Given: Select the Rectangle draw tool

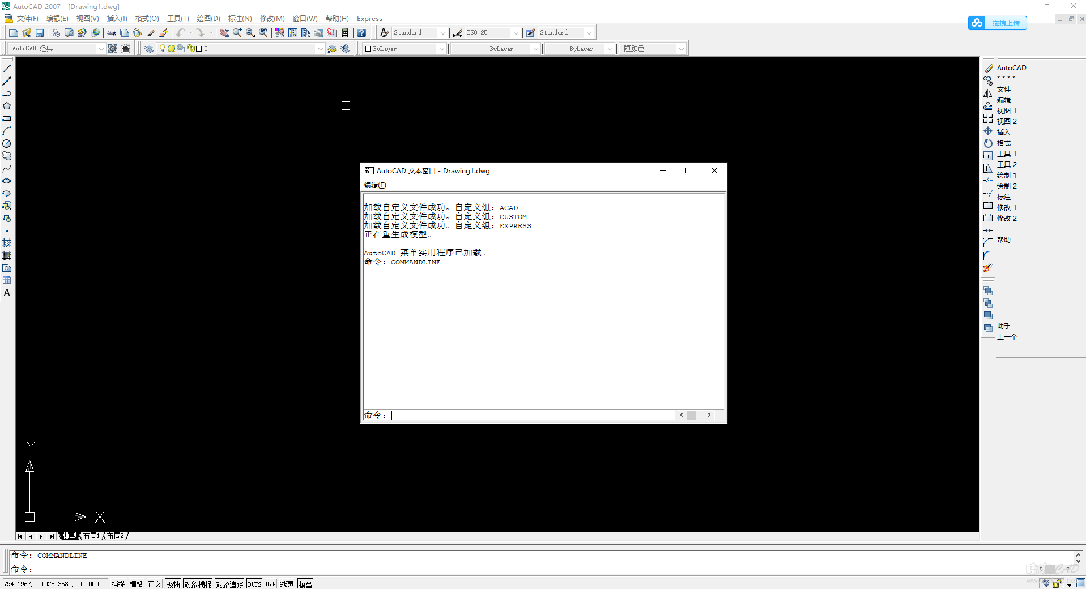Looking at the screenshot, I should coord(7,118).
